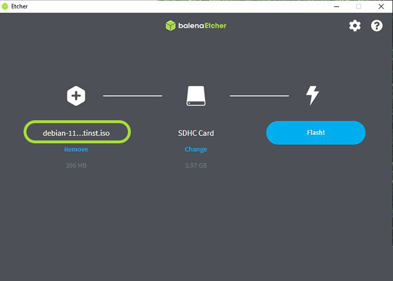
Task: Click the 396 MB image size text
Action: (76, 166)
